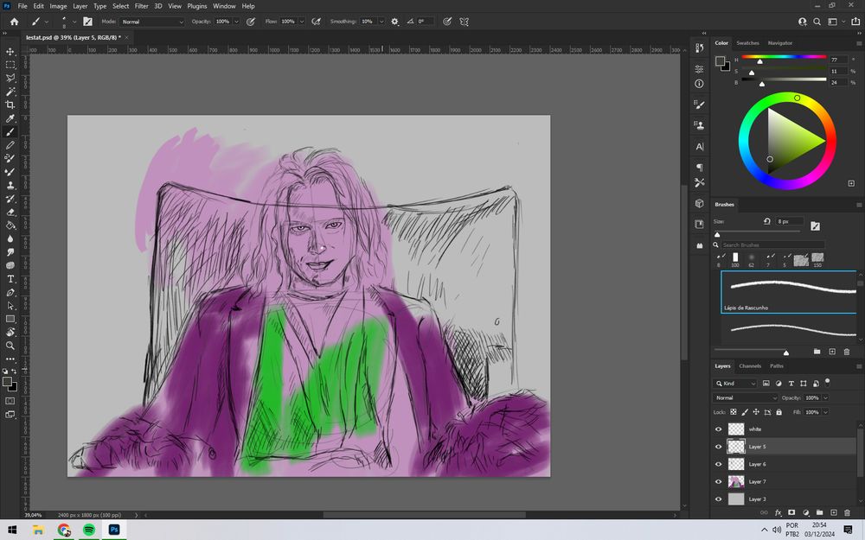This screenshot has height=540, width=865.
Task: Hide Layer 5 visibility eye
Action: pyautogui.click(x=718, y=447)
